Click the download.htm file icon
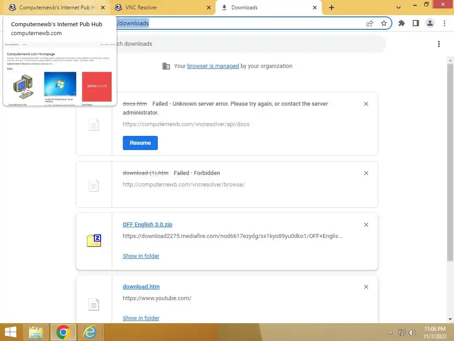Screen dimensions: 454x341 [94, 305]
